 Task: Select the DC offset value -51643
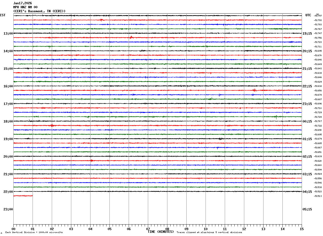(318, 68)
